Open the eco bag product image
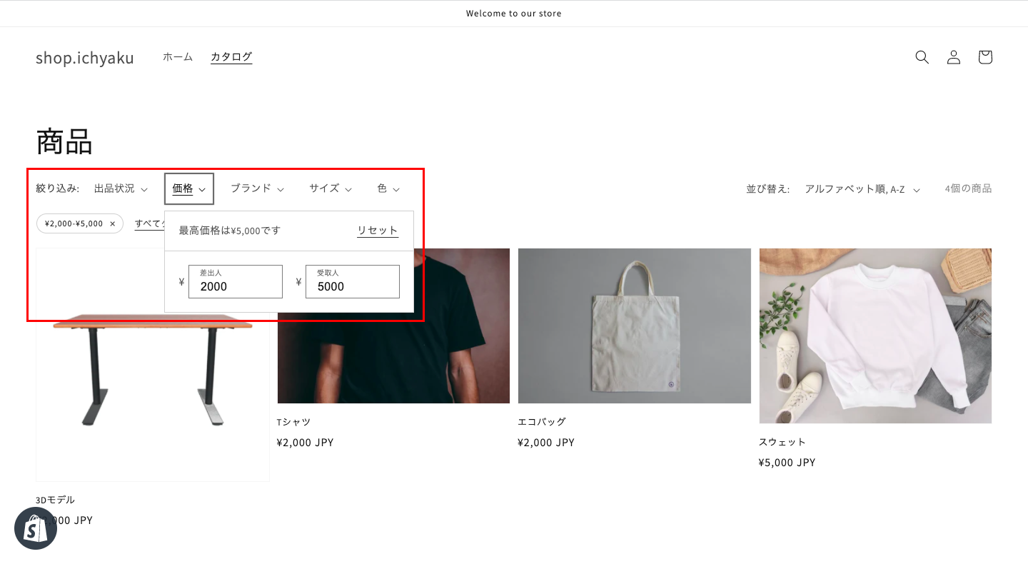The height and width of the screenshot is (564, 1028). point(635,326)
